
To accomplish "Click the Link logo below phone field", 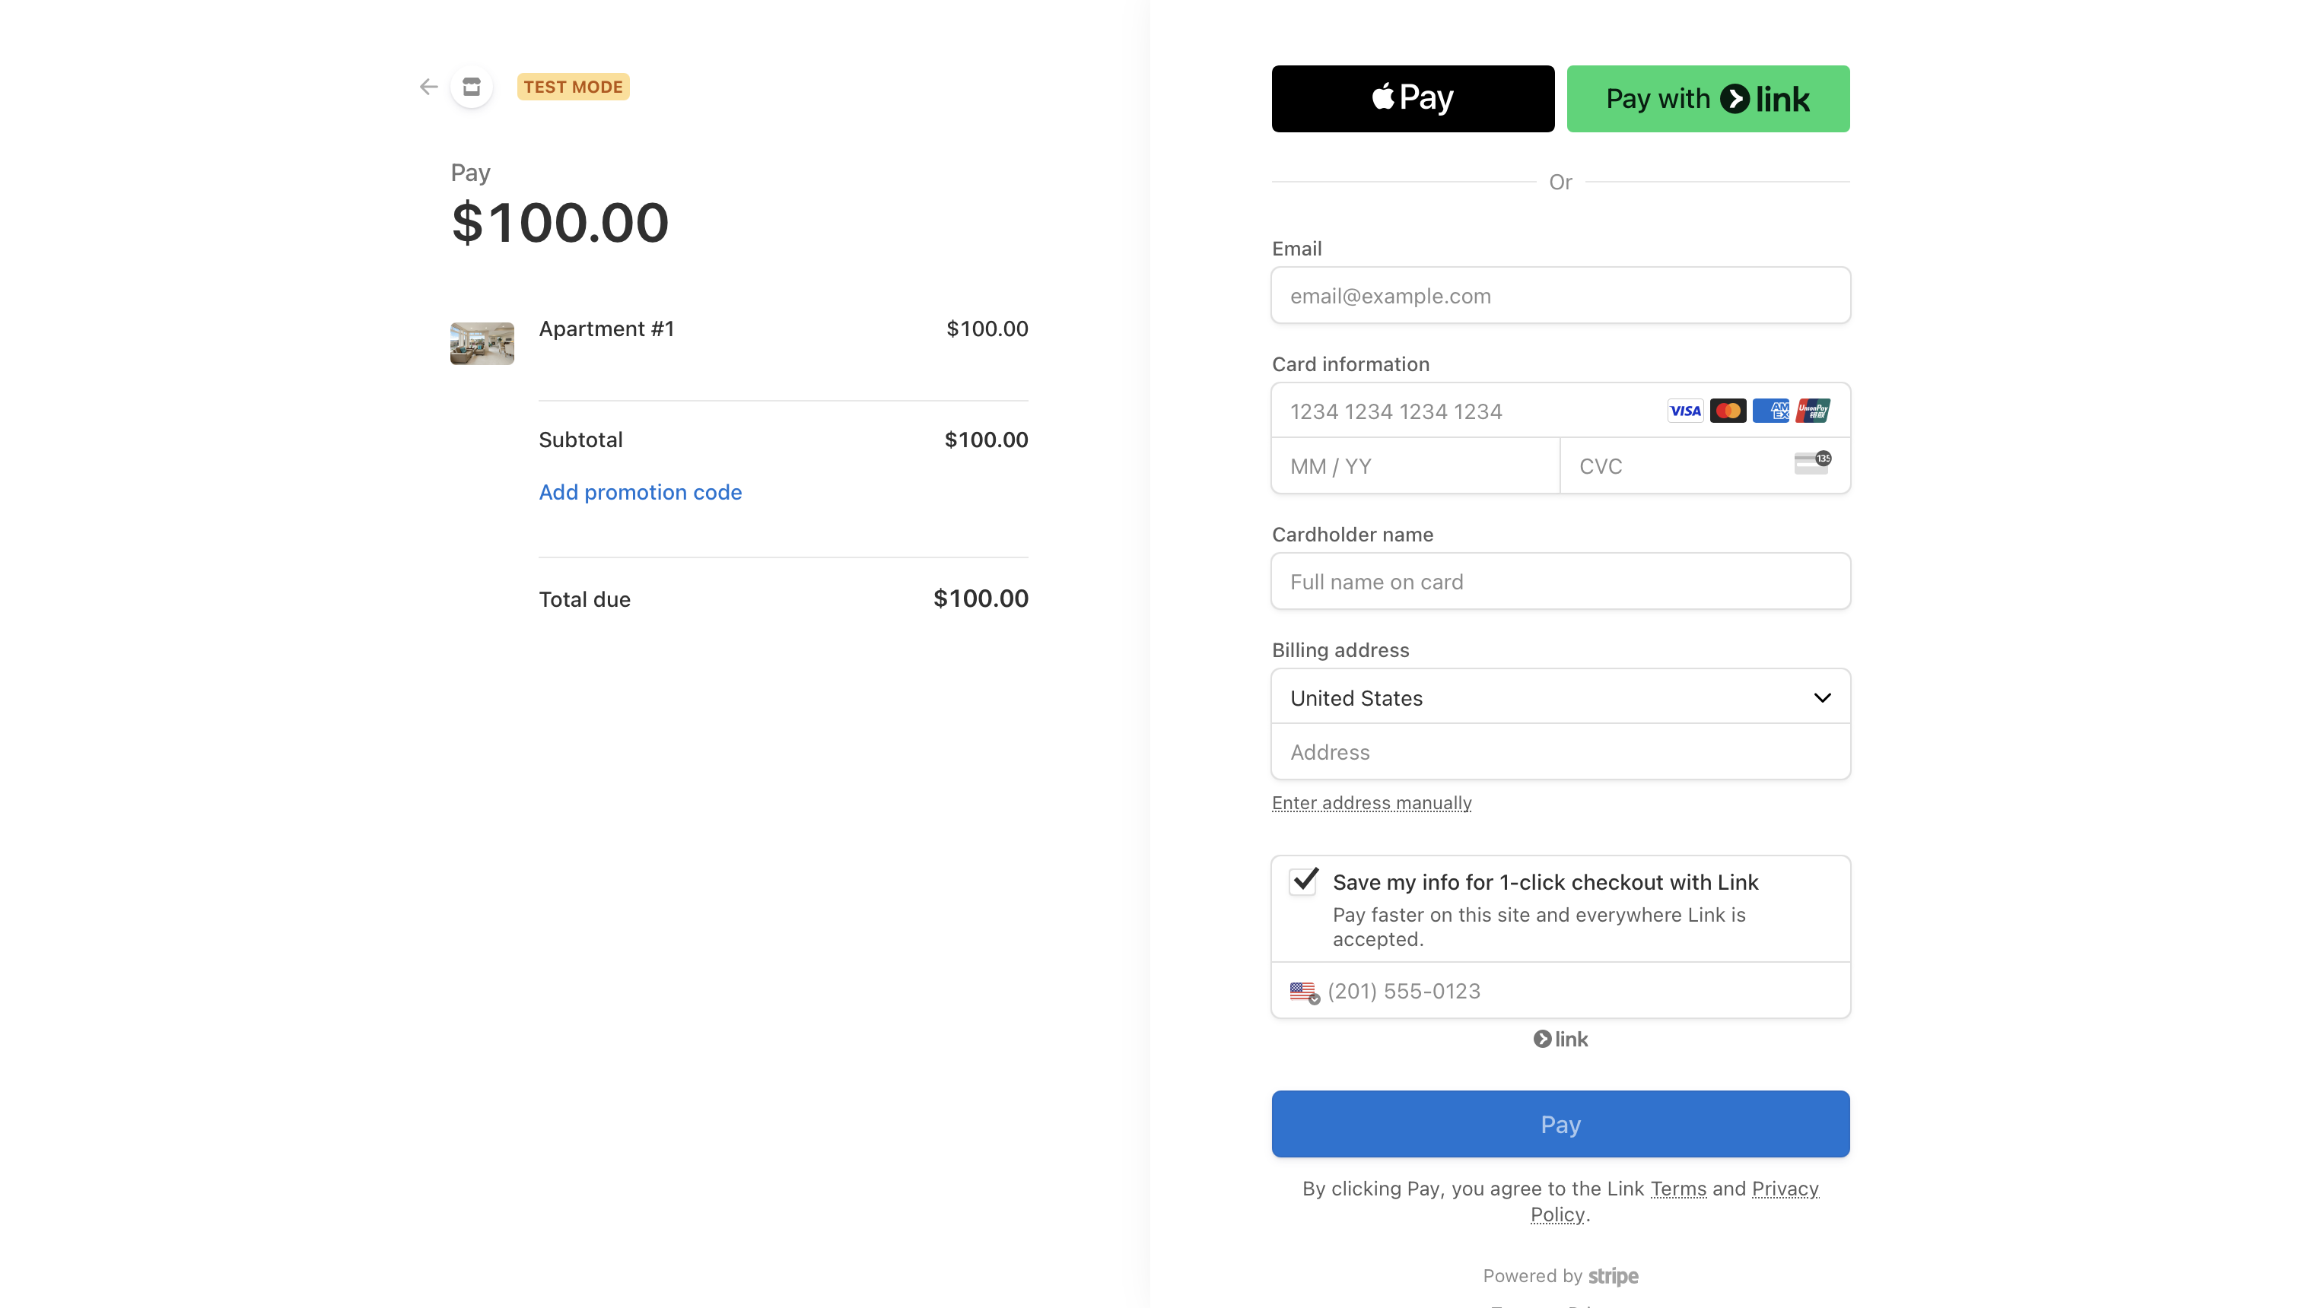I will 1560,1040.
